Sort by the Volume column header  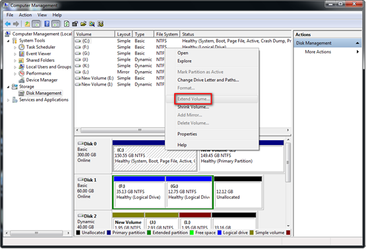coord(94,34)
